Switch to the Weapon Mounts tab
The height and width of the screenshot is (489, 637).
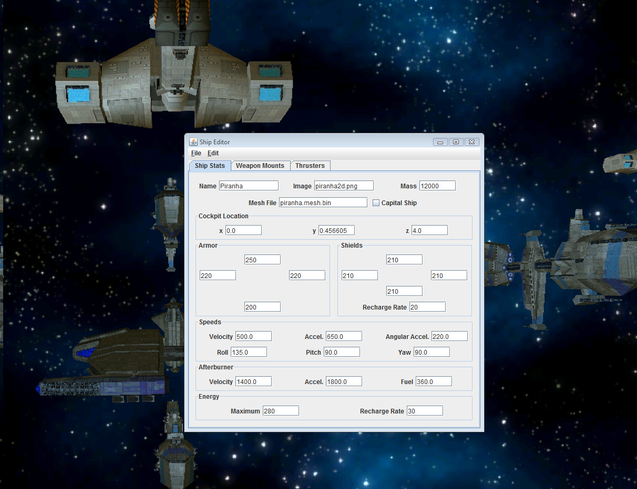[260, 166]
